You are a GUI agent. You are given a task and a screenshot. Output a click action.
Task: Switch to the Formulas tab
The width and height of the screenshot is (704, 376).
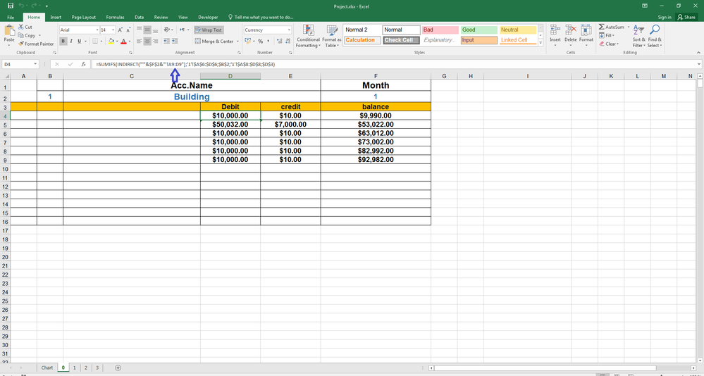[115, 17]
